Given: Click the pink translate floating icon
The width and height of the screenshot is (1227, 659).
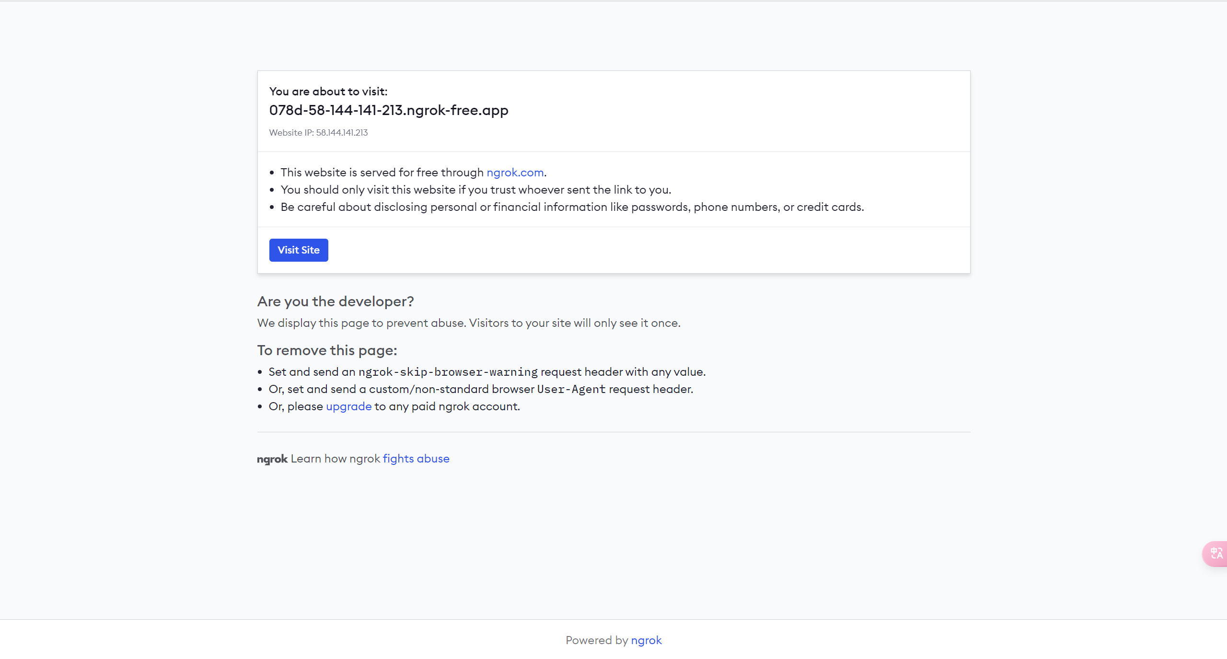Looking at the screenshot, I should 1216,554.
